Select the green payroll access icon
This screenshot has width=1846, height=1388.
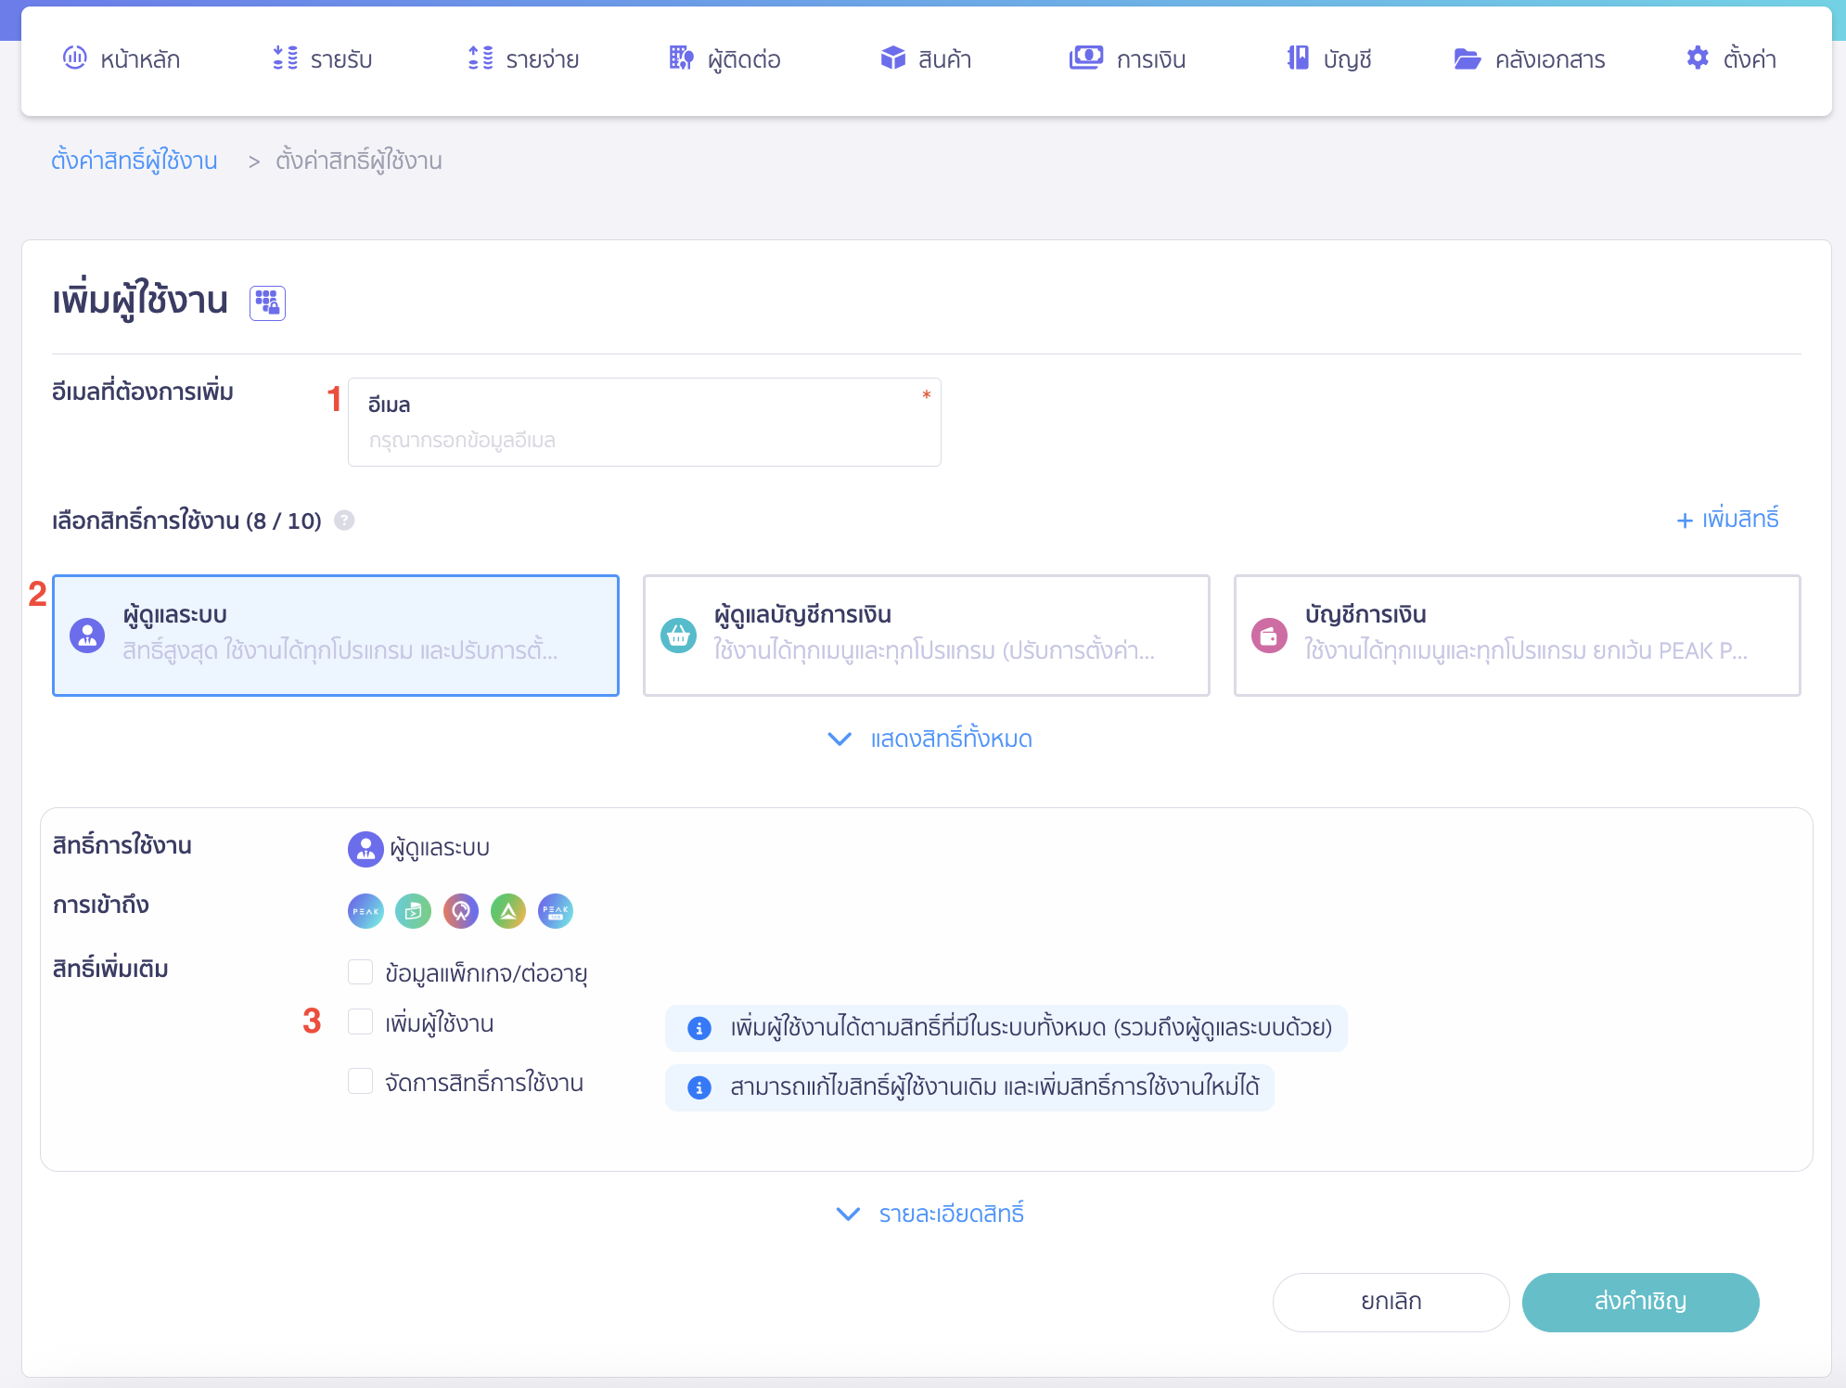(414, 911)
